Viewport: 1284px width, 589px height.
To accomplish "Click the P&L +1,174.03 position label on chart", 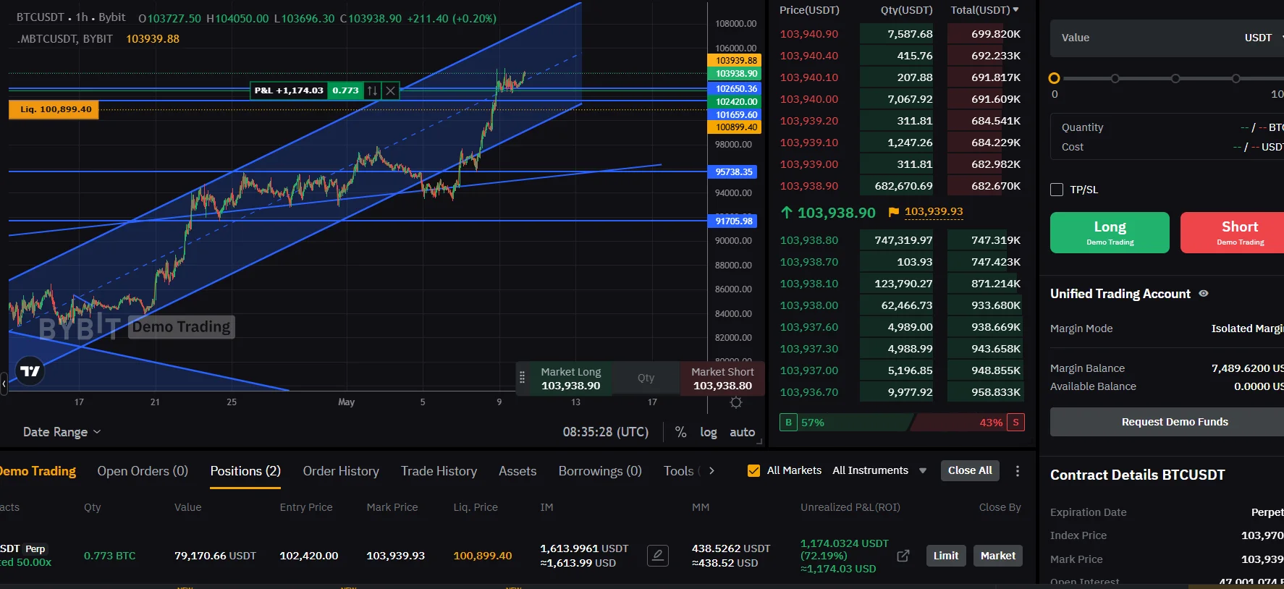I will (x=289, y=90).
